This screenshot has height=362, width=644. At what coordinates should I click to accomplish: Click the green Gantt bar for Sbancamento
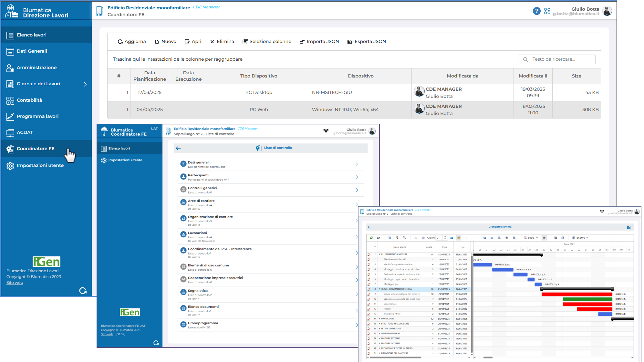point(587,299)
